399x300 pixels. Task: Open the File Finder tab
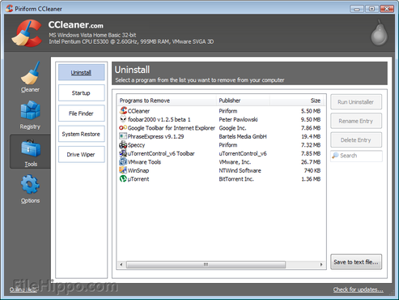[82, 114]
